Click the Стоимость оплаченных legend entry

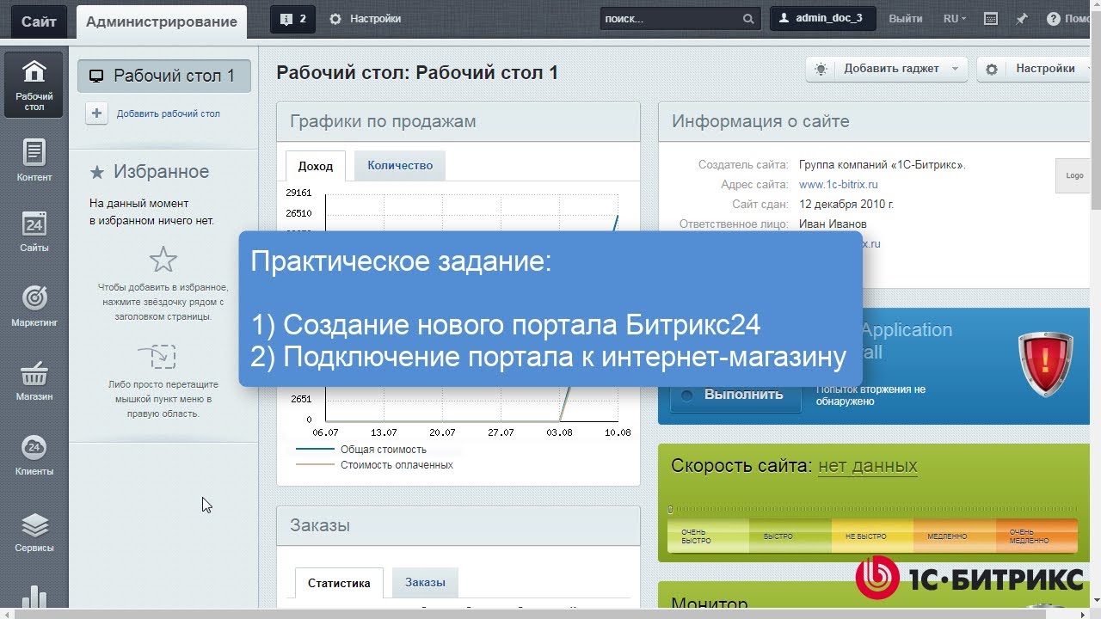click(397, 465)
